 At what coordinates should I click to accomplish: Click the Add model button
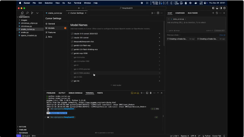116,85
